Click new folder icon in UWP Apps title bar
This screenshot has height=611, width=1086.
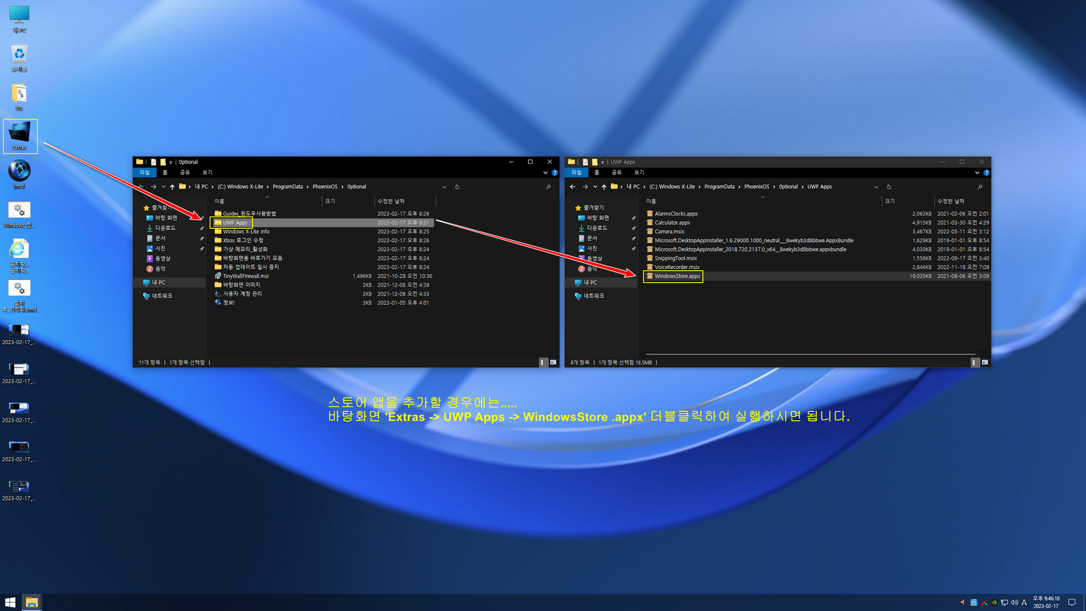(x=595, y=162)
